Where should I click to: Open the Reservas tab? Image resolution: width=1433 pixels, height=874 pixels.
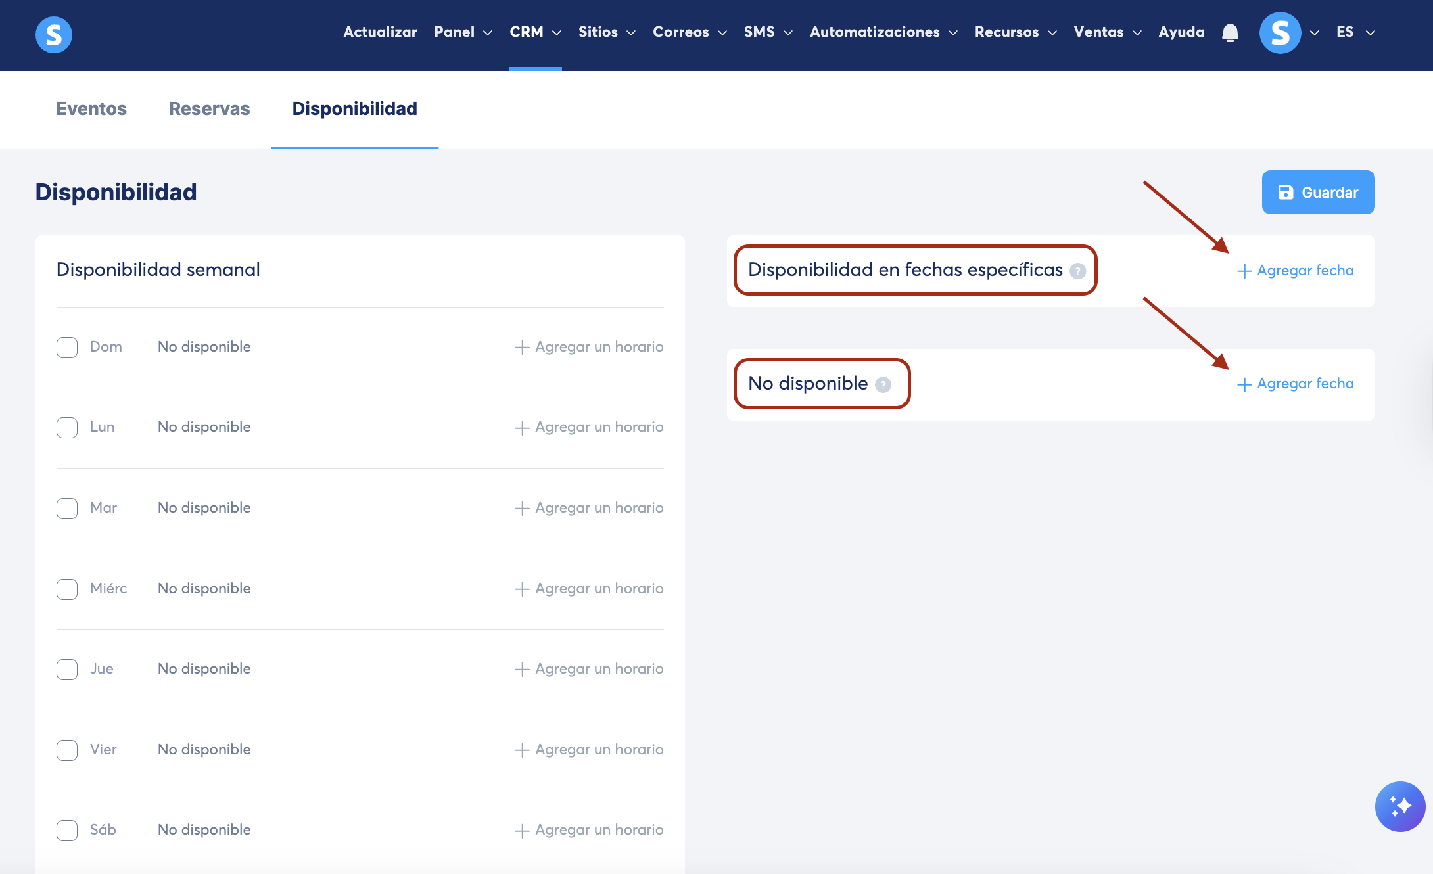coord(209,109)
